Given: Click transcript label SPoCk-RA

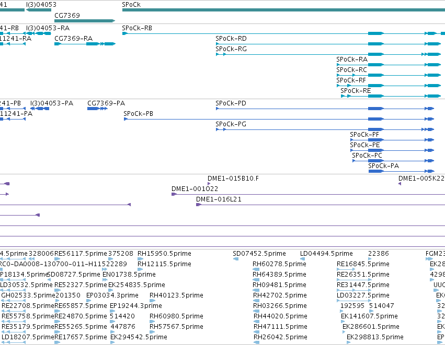Looking at the screenshot, I should click(352, 60).
